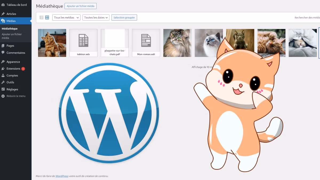Click the Ajouter un fichier média button
Image resolution: width=320 pixels, height=180 pixels.
[x=81, y=6]
